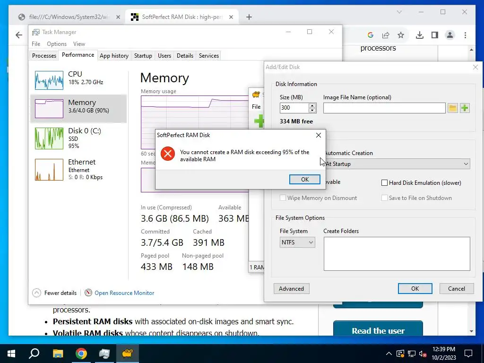Open new Chrome tab with plus button
This screenshot has height=363, width=484.
249,17
